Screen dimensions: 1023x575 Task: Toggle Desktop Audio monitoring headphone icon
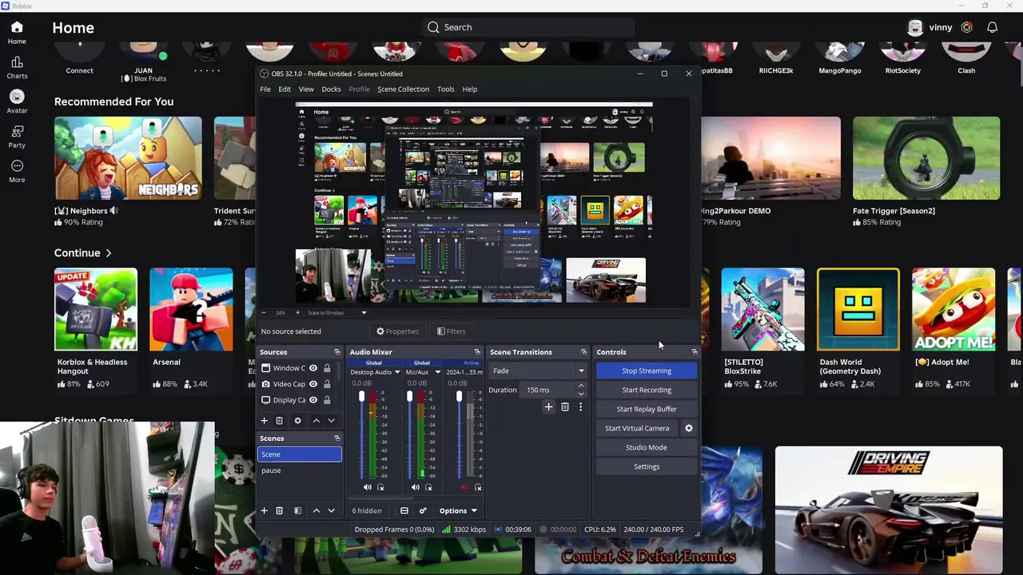click(x=380, y=487)
